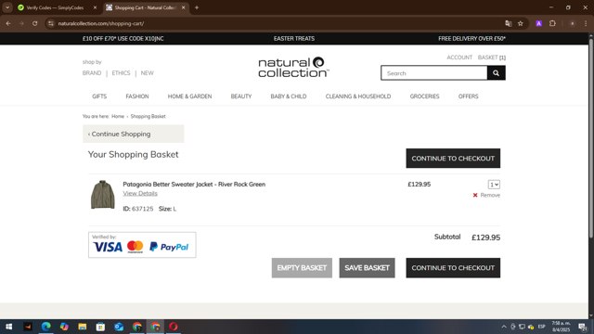Click Patagonia Better Sweater Jacket title
594x334 pixels.
tap(194, 184)
